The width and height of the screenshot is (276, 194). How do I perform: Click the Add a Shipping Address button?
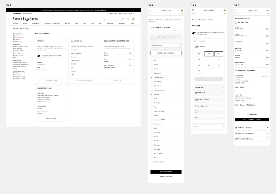[x=252, y=120]
